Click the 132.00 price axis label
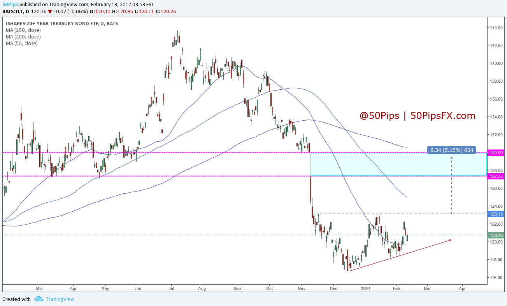This screenshot has width=507, height=306. tap(496, 135)
